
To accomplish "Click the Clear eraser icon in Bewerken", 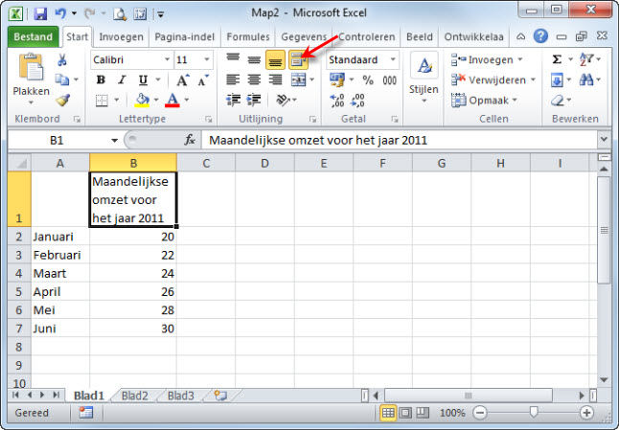I will 557,101.
